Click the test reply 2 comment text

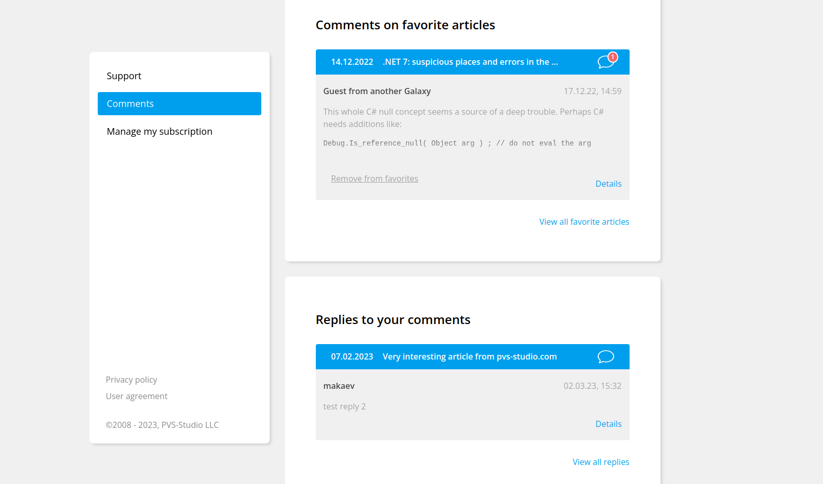point(344,406)
